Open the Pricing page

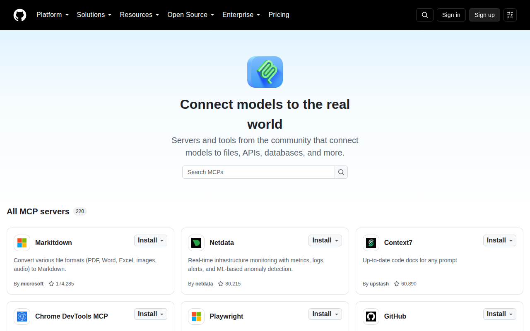click(279, 15)
